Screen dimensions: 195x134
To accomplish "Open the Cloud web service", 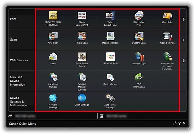I will [53, 59].
